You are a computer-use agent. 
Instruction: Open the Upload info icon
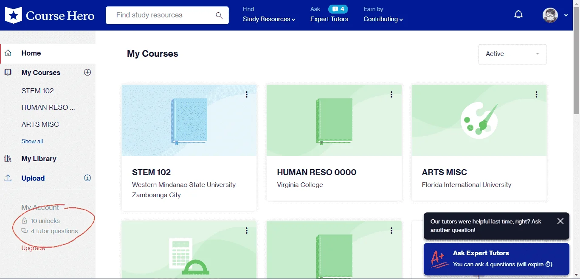click(87, 178)
